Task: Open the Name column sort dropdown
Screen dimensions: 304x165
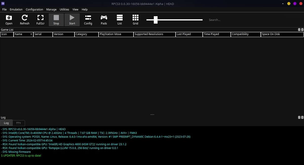Action: 31,34
